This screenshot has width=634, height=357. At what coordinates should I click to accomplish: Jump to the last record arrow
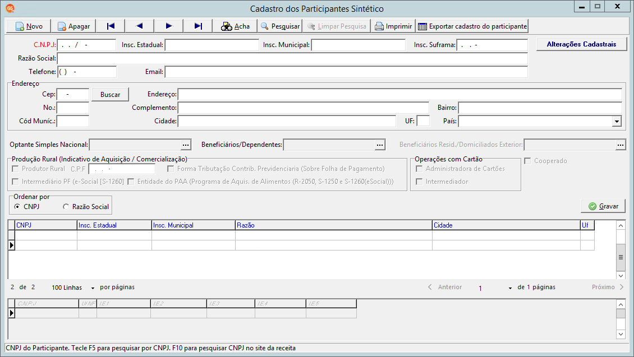198,26
